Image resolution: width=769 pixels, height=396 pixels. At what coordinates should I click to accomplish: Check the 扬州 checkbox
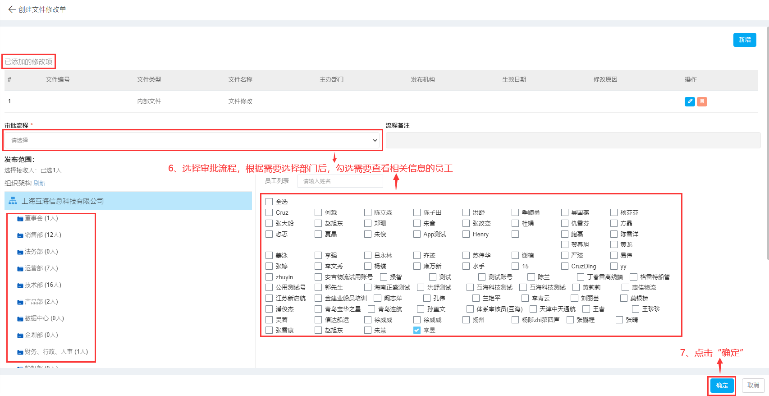pos(466,320)
